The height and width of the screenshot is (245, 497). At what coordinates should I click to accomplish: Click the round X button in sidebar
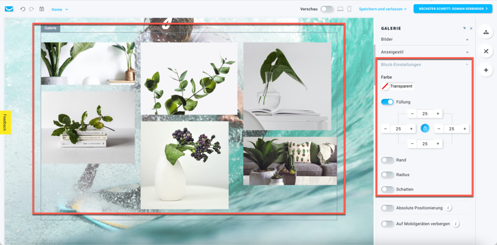[x=486, y=51]
